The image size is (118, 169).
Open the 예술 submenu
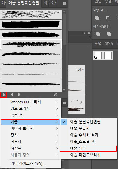click(x=30, y=122)
